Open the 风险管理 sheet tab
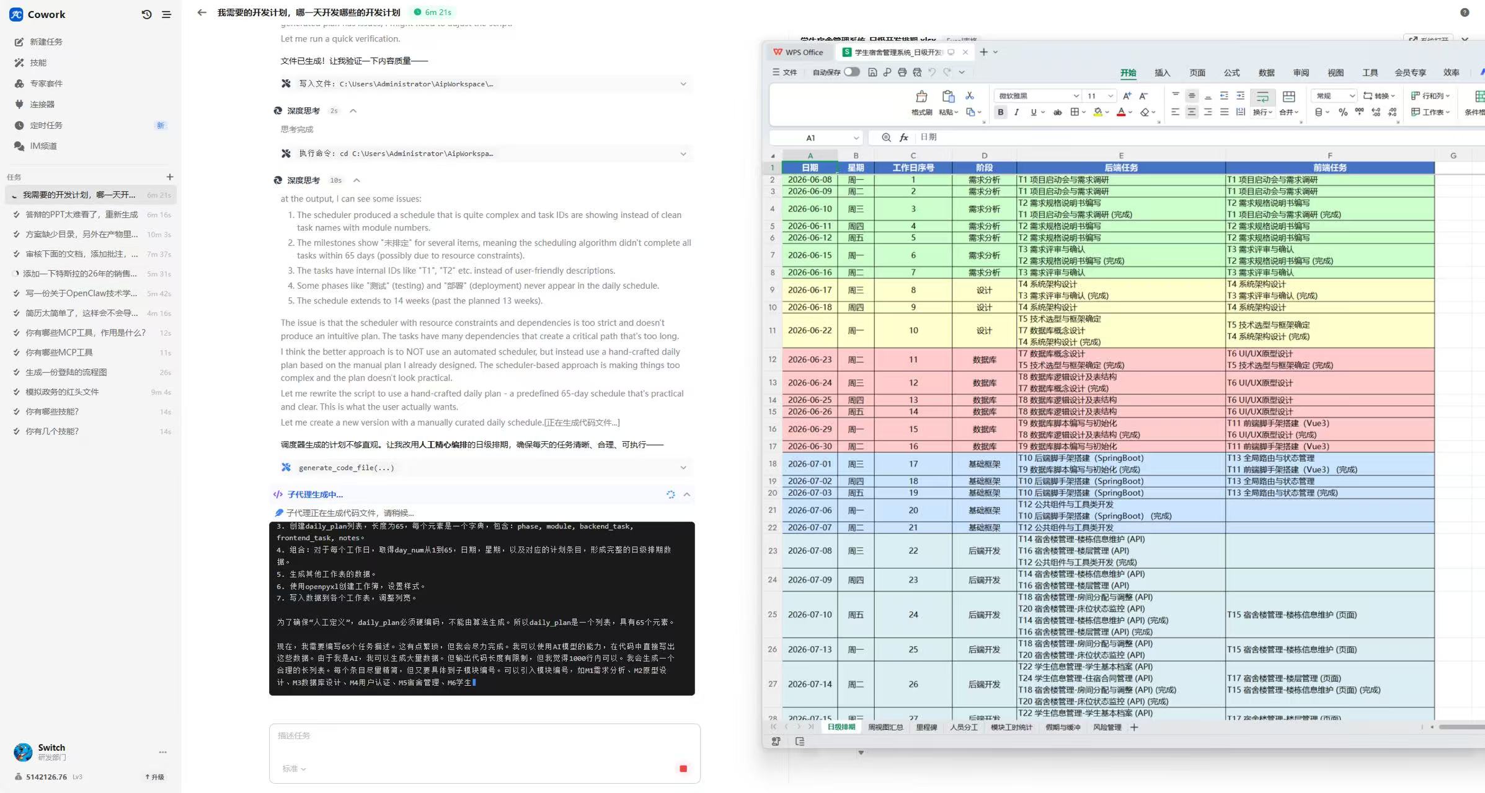Viewport: 1485px width, 793px height. pyautogui.click(x=1107, y=727)
